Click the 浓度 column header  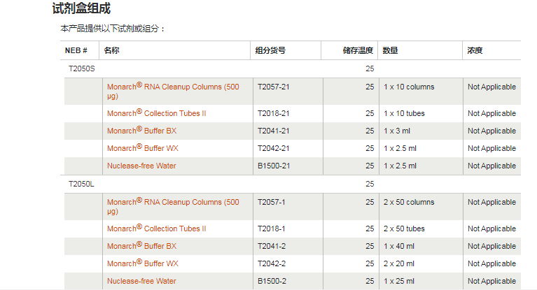coord(475,51)
